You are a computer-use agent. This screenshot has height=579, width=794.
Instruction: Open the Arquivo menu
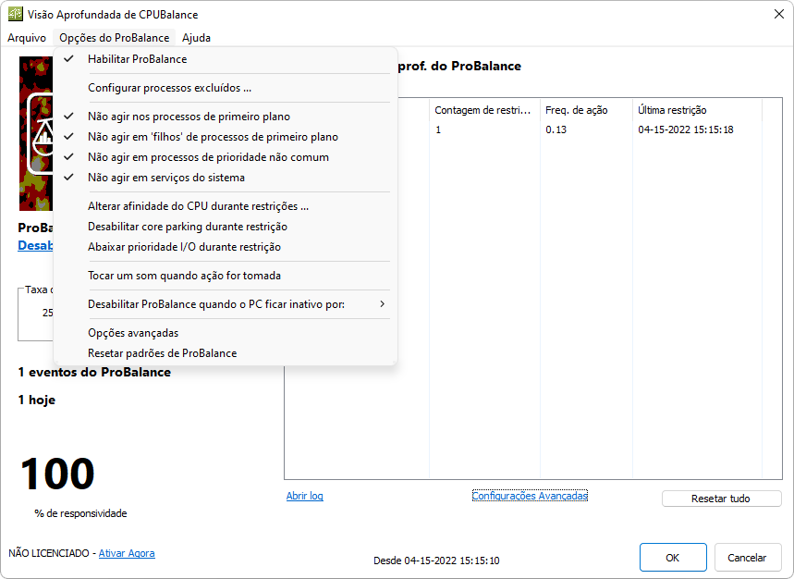pos(27,38)
